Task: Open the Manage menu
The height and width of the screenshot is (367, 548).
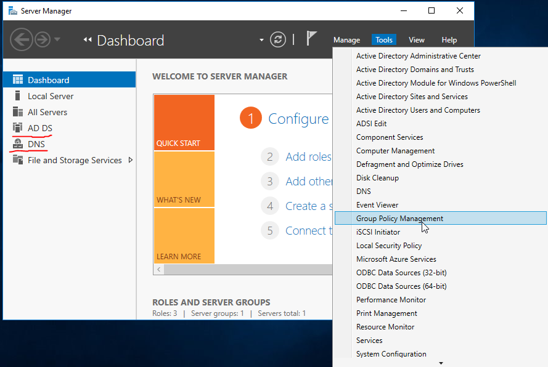Action: (x=346, y=40)
